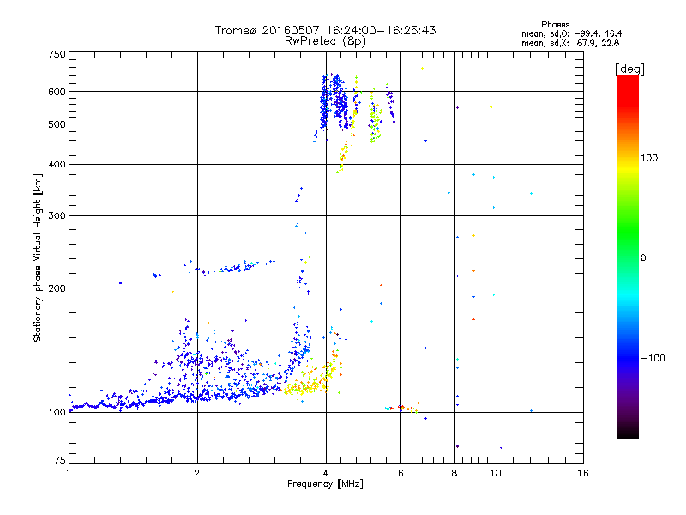686x515 pixels.
Task: Click the phase colorbar strip
Action: tap(628, 257)
